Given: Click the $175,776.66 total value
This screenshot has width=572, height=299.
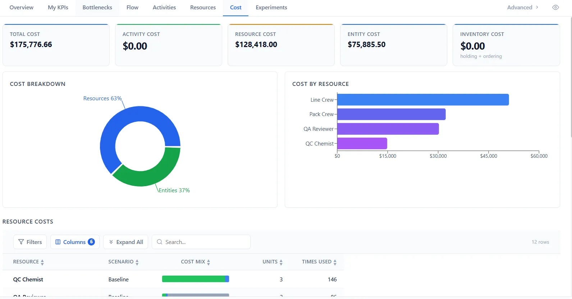Looking at the screenshot, I should coord(31,45).
